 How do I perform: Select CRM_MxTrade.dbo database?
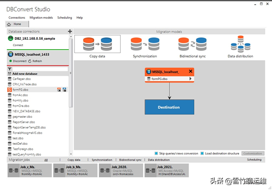tap(25, 84)
